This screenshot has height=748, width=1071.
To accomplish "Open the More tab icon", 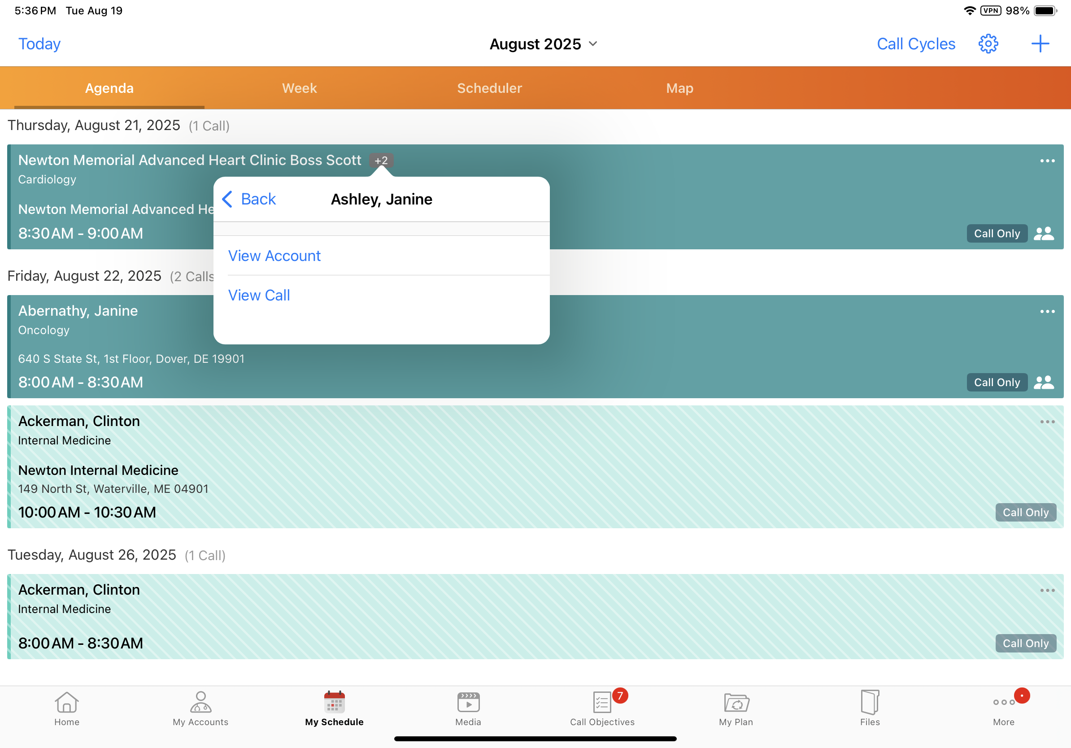I will point(1003,708).
